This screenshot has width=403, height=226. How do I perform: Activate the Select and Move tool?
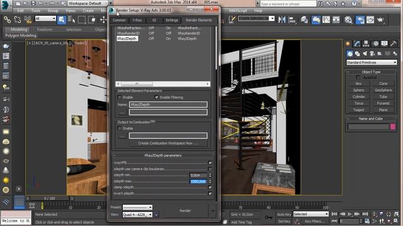pos(103,19)
